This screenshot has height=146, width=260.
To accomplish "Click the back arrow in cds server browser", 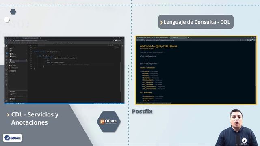I will tap(137, 40).
